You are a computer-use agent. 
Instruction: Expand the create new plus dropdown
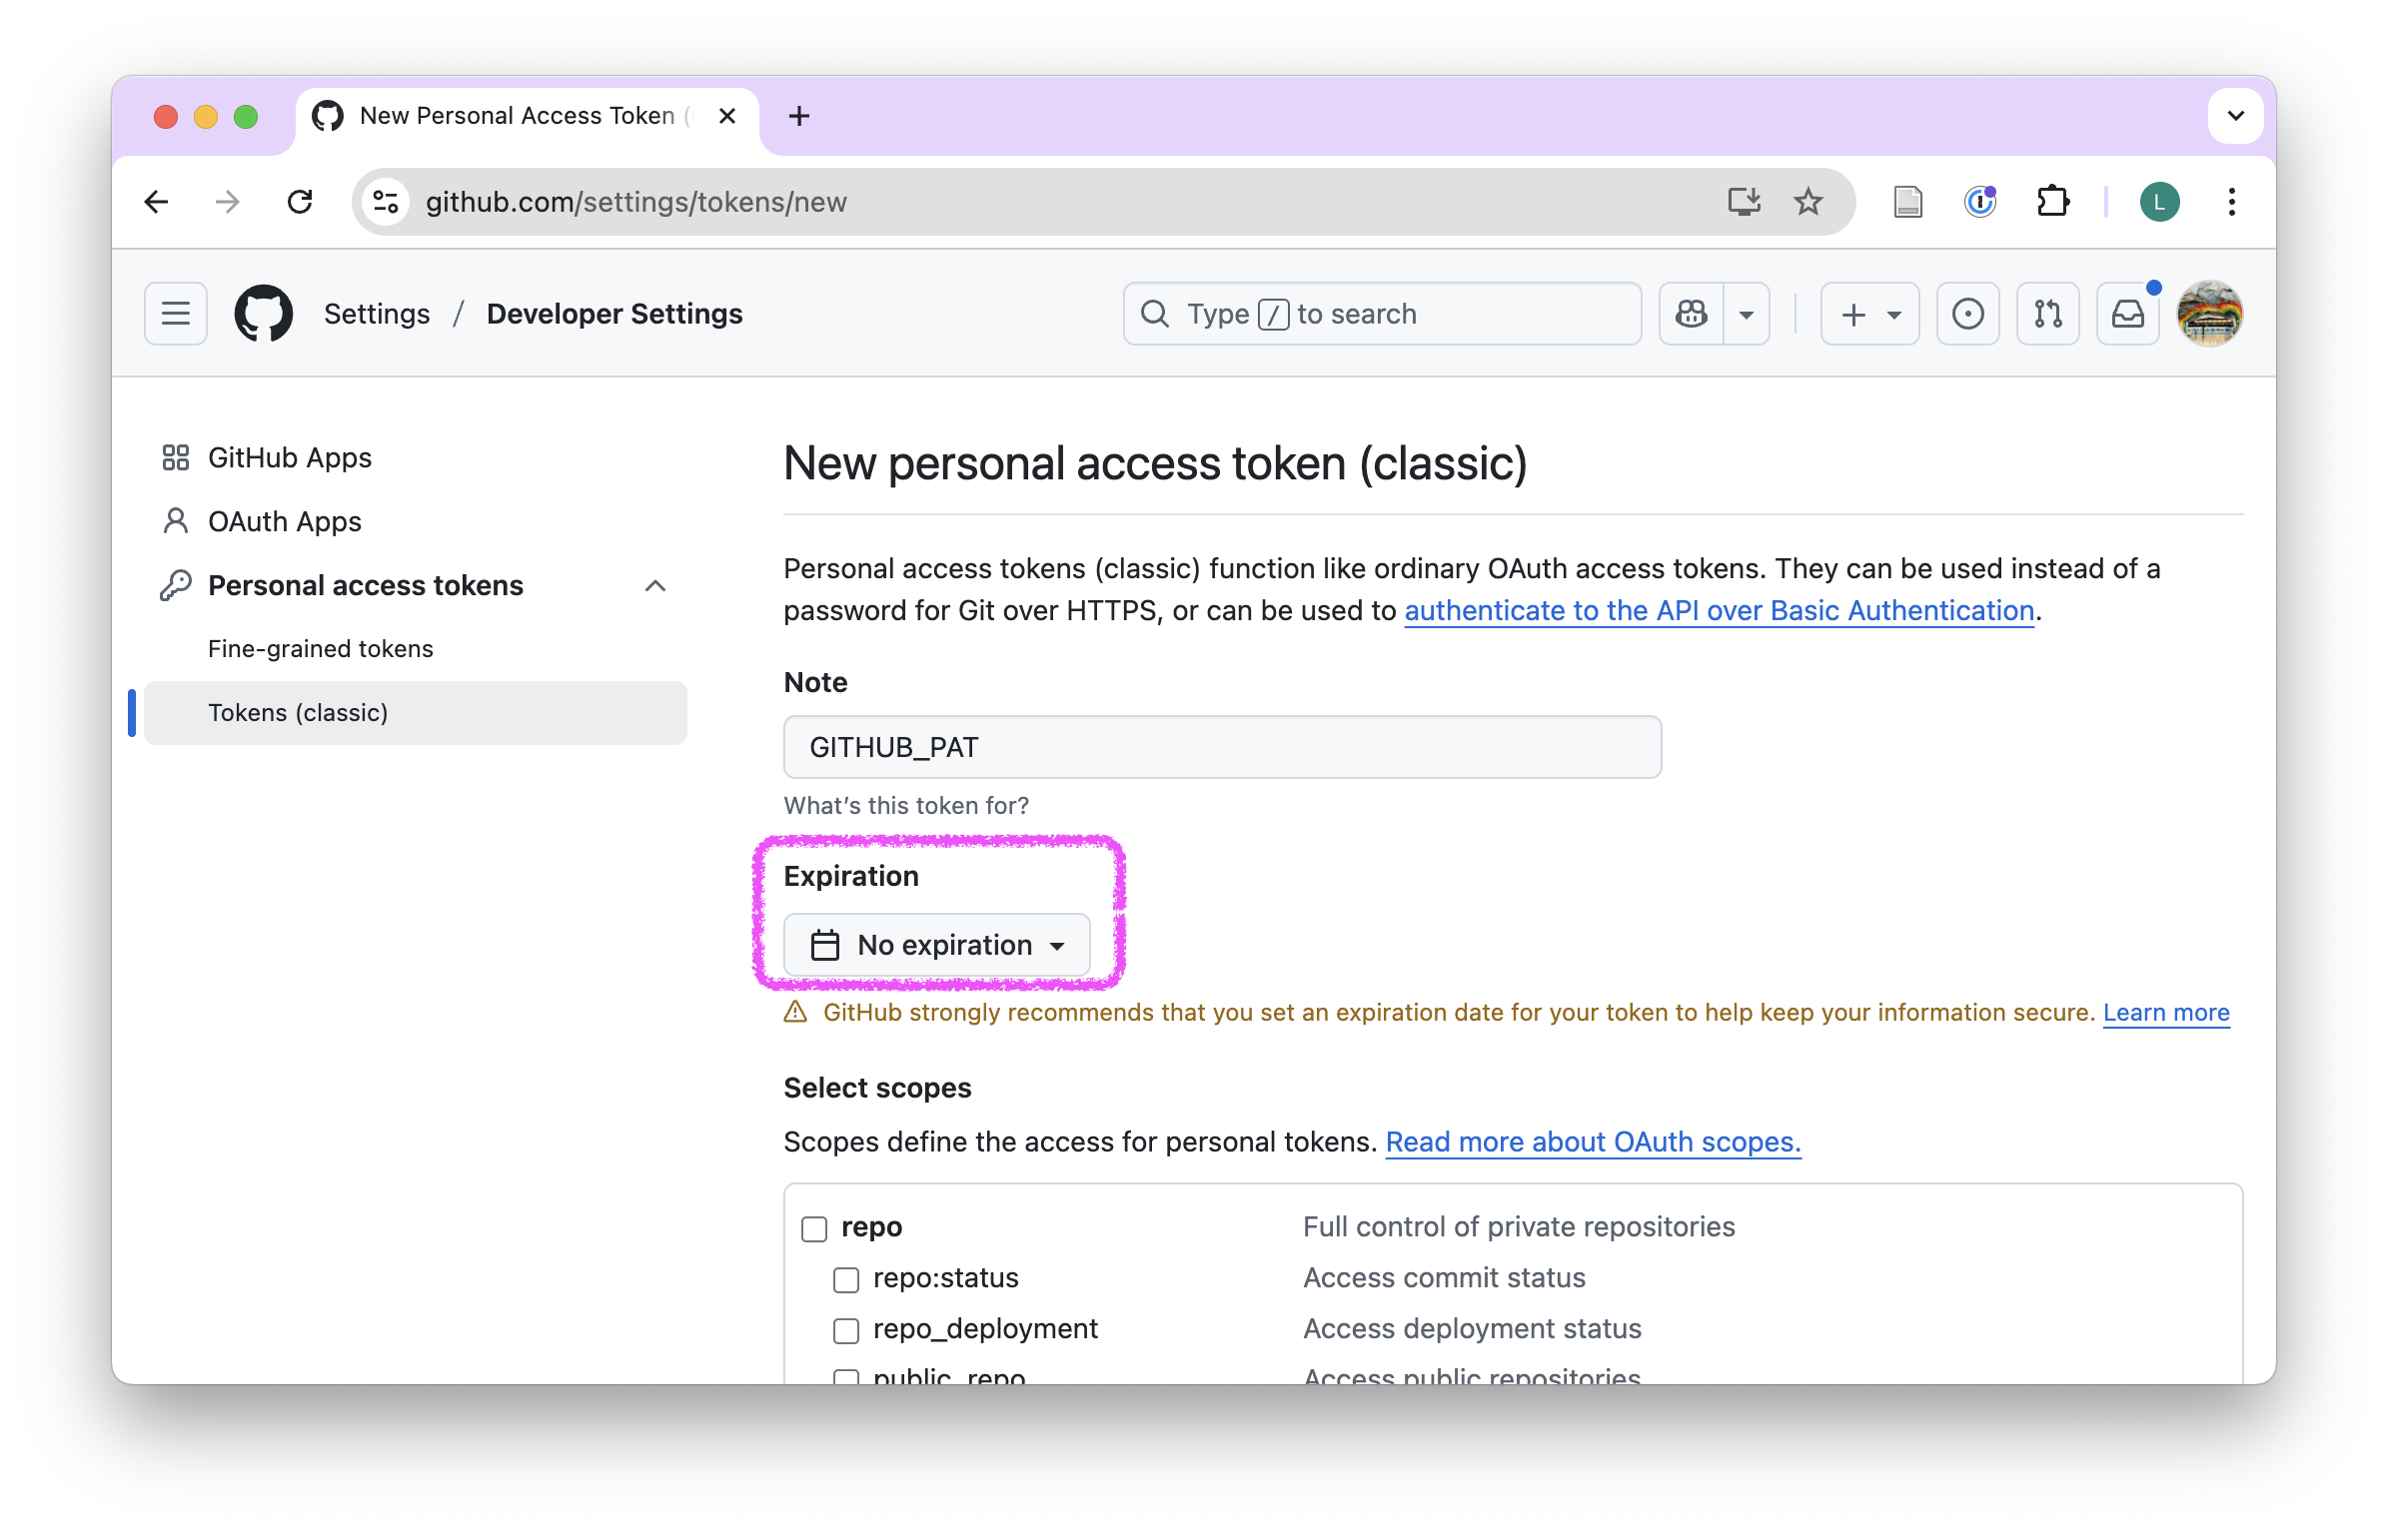1869,314
